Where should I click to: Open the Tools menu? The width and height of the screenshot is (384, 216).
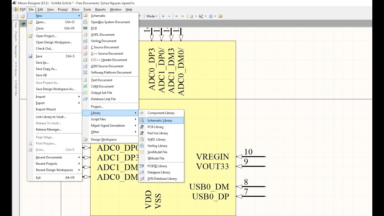[x=87, y=9]
